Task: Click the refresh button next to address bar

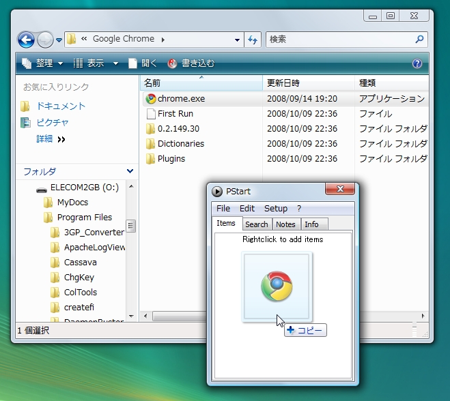Action: click(253, 40)
